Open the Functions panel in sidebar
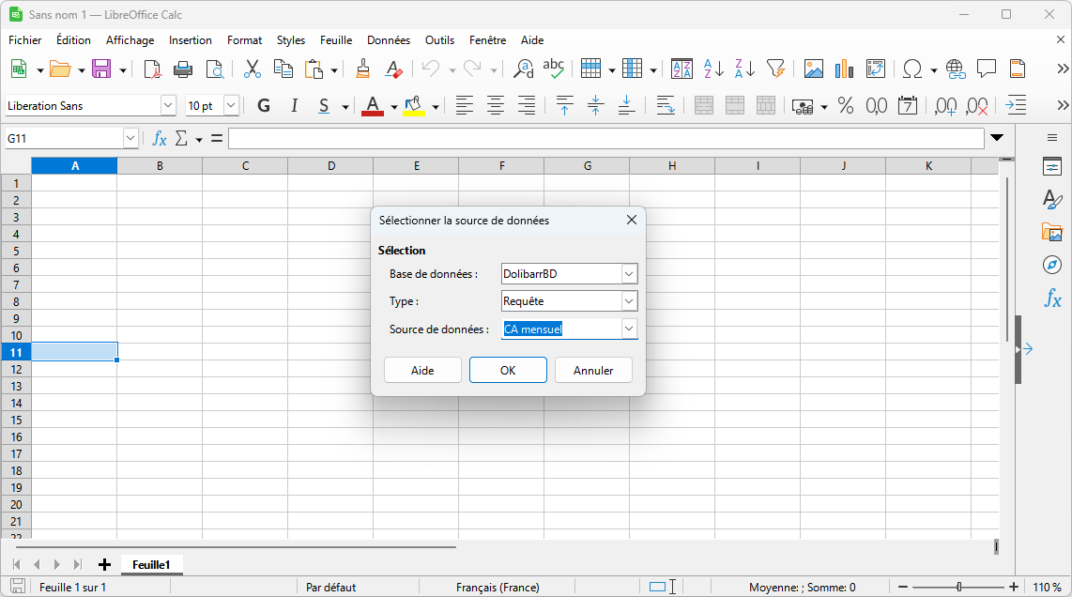Viewport: 1072px width, 597px height. click(1052, 299)
